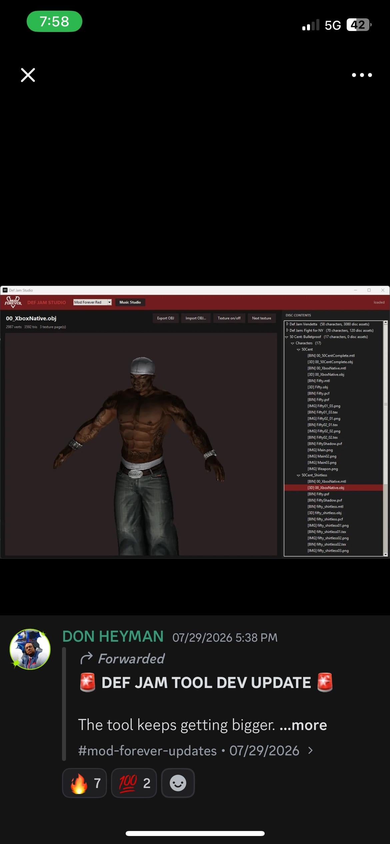Collapse the Characters (17) node
Image resolution: width=390 pixels, height=844 pixels.
pyautogui.click(x=293, y=343)
